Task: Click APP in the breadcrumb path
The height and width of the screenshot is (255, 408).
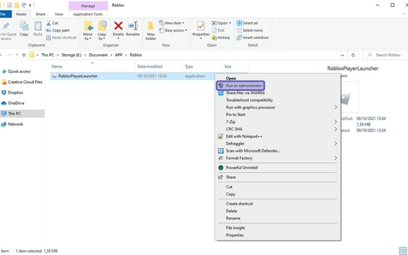Action: (x=119, y=55)
